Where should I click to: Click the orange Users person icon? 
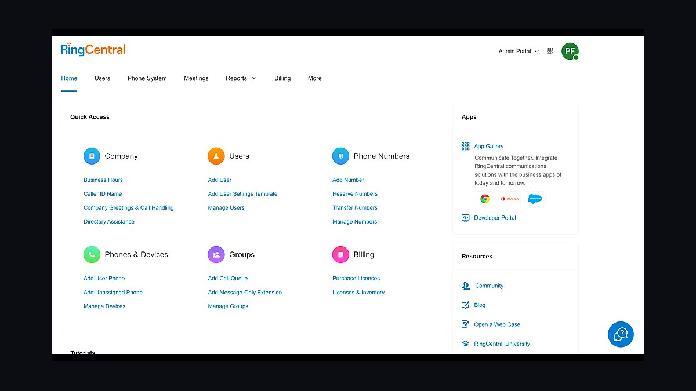pos(216,156)
